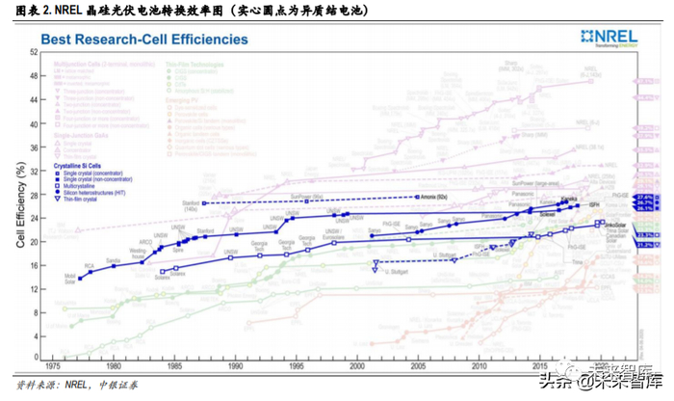Click the x-axis year label 2005
The image size is (674, 401).
coord(418,366)
